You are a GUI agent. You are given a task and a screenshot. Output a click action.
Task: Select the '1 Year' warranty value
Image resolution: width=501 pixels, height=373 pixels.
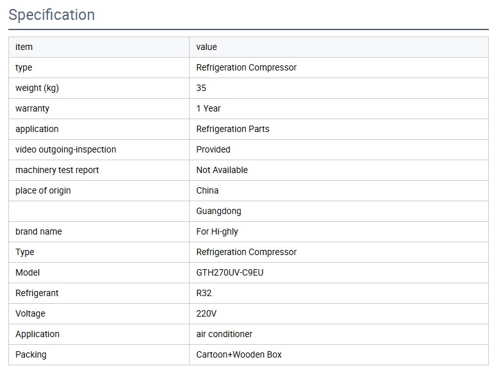[x=208, y=108]
